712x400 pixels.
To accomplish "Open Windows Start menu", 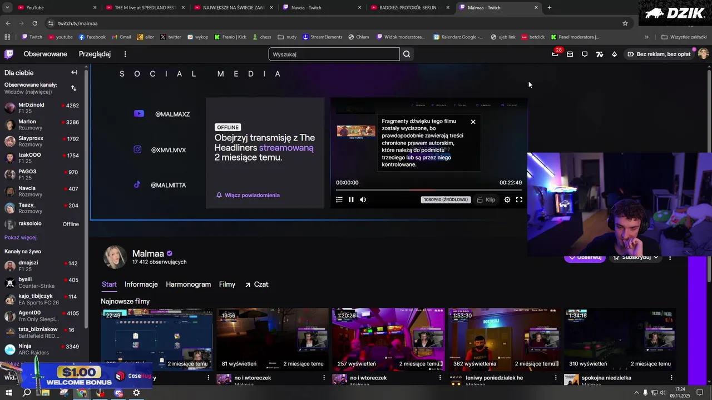I will tap(9, 393).
